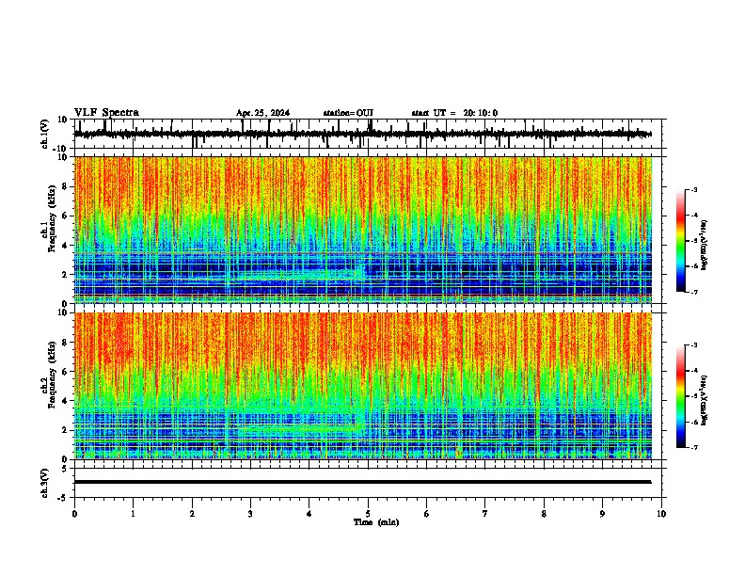Click the ch.1 spectrogram color scale bar
The height and width of the screenshot is (576, 745).
[x=681, y=241]
